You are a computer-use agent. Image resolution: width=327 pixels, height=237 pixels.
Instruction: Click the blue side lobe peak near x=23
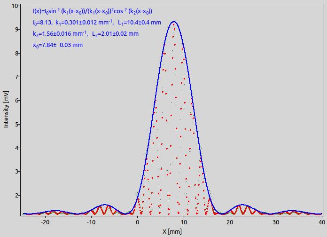(x=243, y=205)
